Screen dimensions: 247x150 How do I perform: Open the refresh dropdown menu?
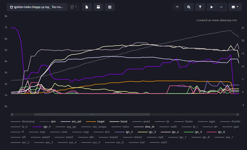pos(74,7)
